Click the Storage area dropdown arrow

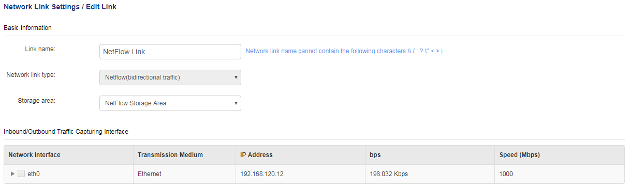pyautogui.click(x=236, y=103)
